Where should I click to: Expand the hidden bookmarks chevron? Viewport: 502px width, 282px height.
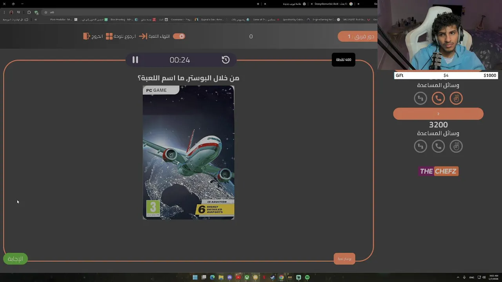point(36,20)
